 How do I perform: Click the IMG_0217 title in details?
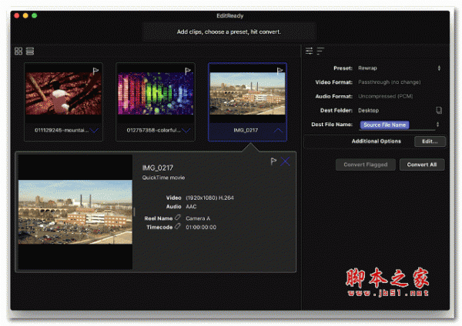click(158, 168)
